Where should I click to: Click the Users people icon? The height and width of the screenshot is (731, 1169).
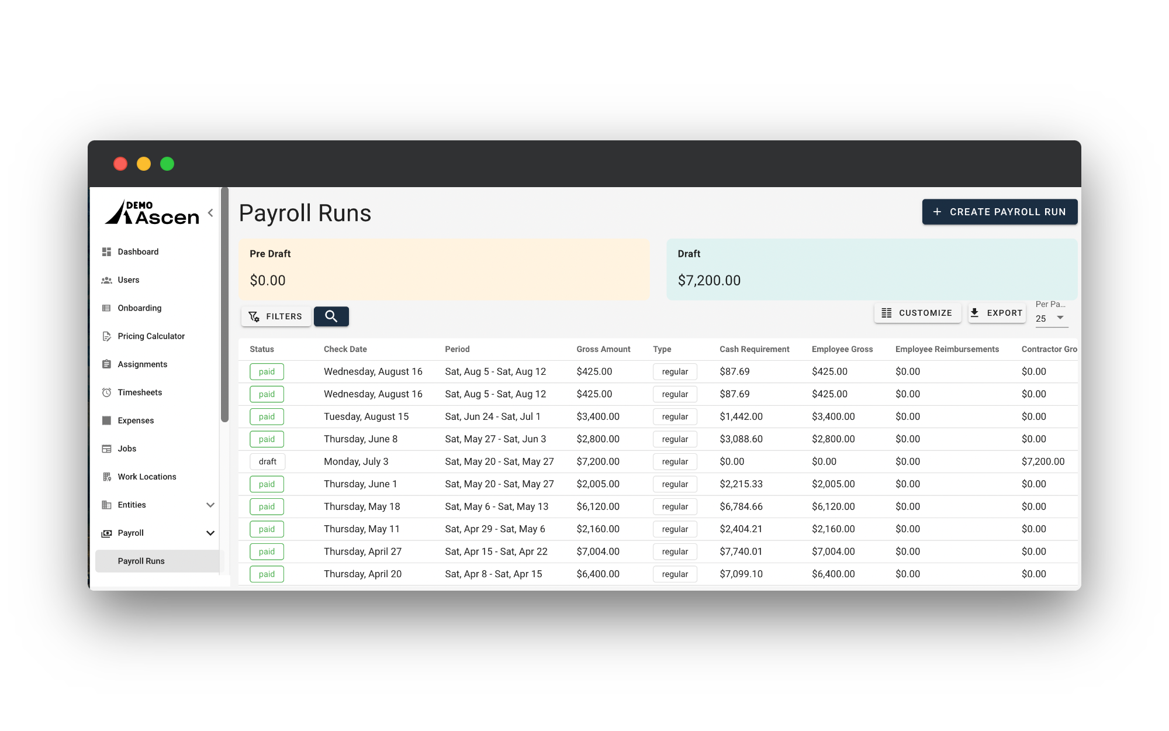[106, 280]
